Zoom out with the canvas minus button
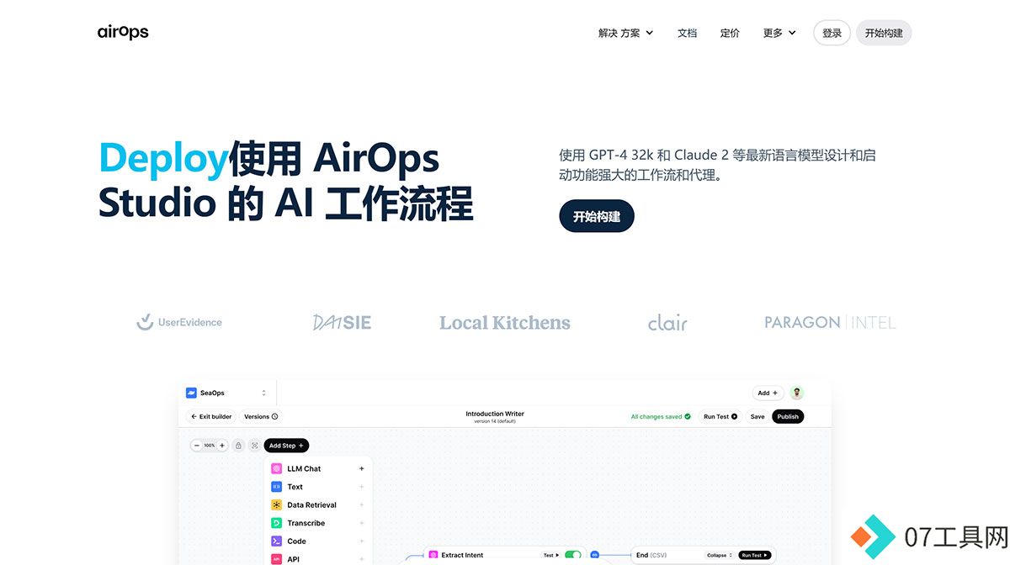Screen dimensions: 1010x565 click(197, 446)
